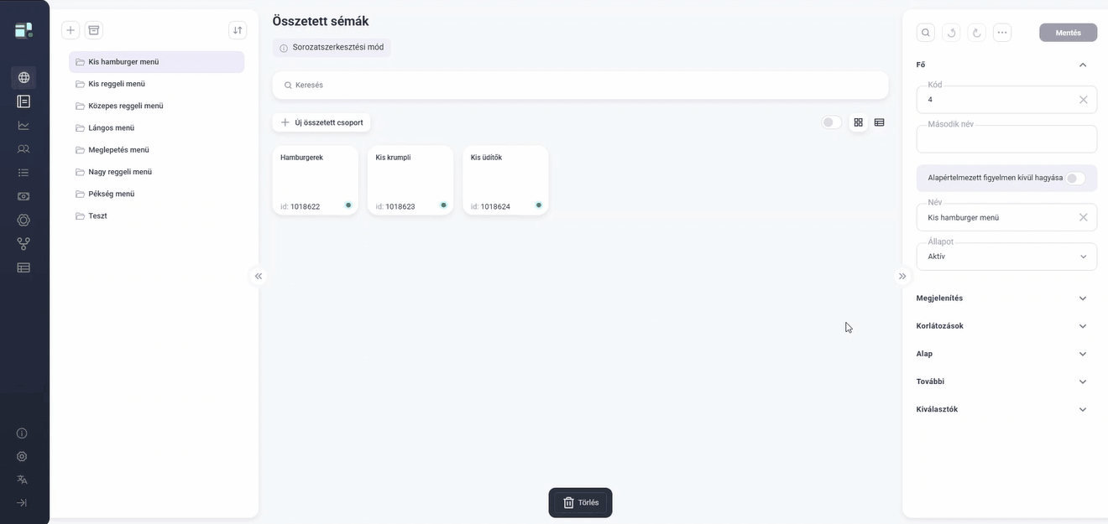Viewport: 1108px width, 524px height.
Task: Expand the Megjelenítés section
Action: click(1001, 298)
